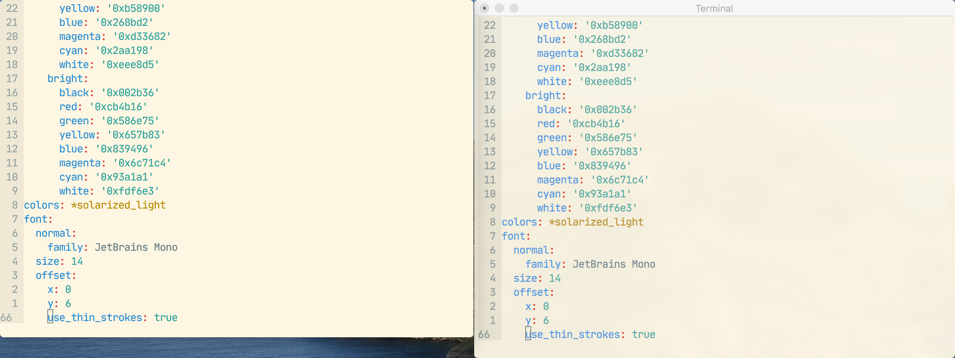
Task: Click '0xcb4b16' in the borderless untitled window
Action: click(118, 107)
